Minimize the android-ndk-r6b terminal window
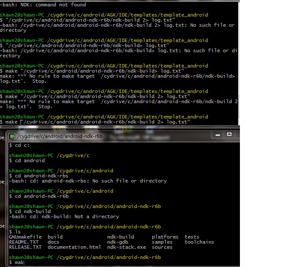288x267 pixels. pyautogui.click(x=218, y=135)
